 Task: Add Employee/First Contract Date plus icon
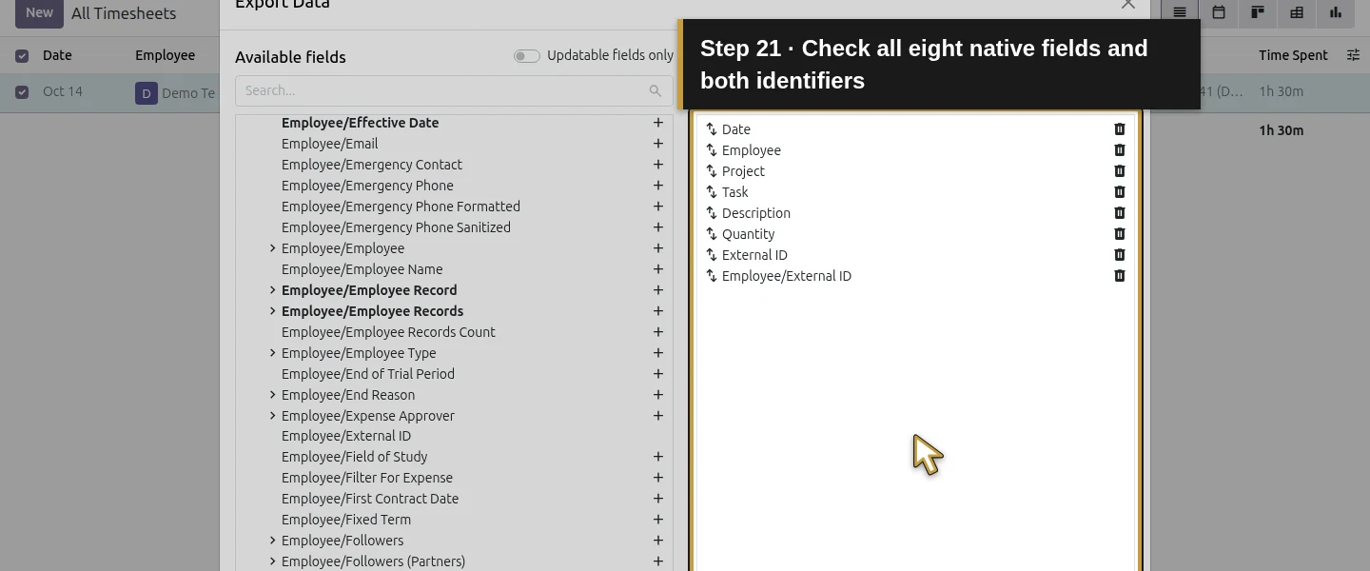click(x=657, y=499)
